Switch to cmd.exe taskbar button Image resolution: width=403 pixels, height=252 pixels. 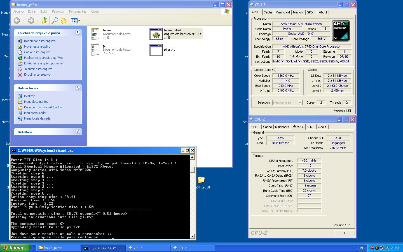click(x=103, y=248)
